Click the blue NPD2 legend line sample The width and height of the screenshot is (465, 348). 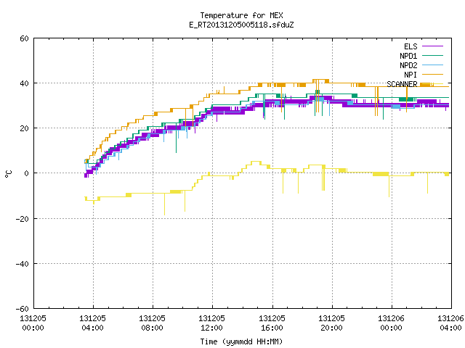pos(432,65)
